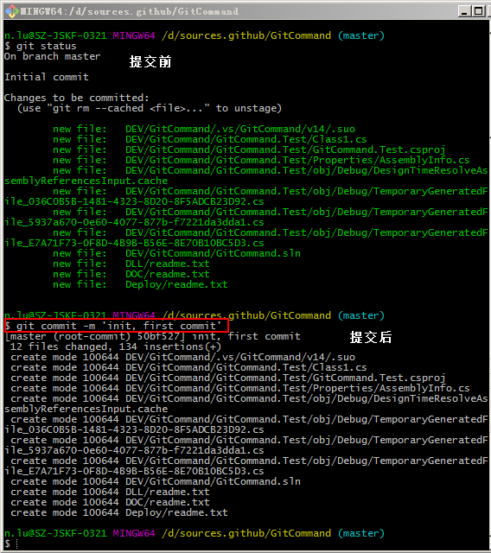The image size is (491, 553).
Task: Click the '提交前' annotation label
Action: [150, 61]
